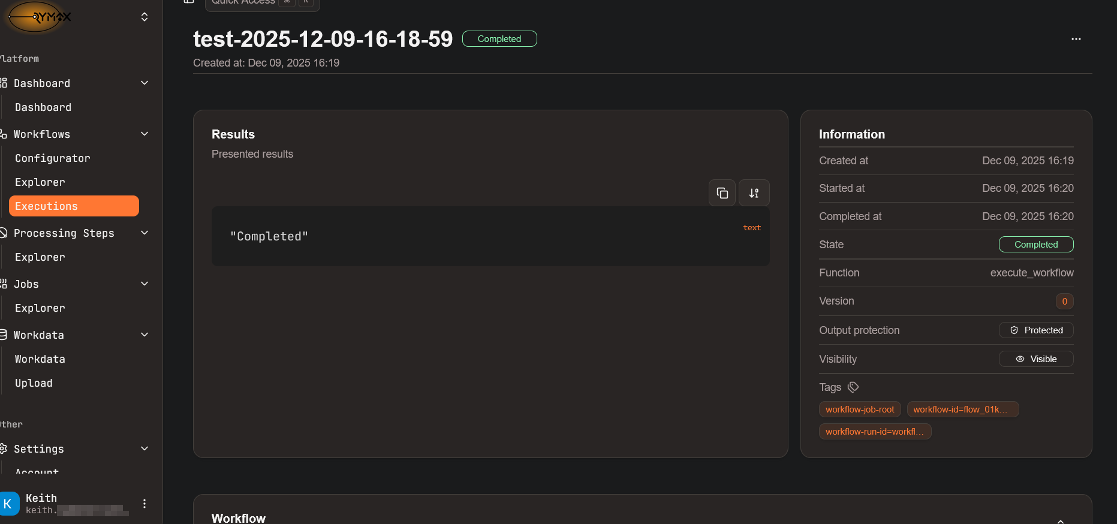This screenshot has width=1117, height=524.
Task: Click the Workdata database icon in sidebar
Action: pos(2,335)
